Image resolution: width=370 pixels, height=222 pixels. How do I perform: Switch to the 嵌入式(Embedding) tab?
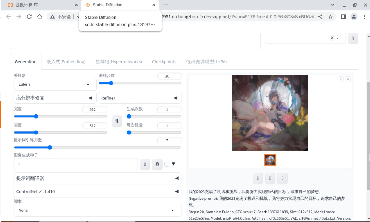click(66, 62)
